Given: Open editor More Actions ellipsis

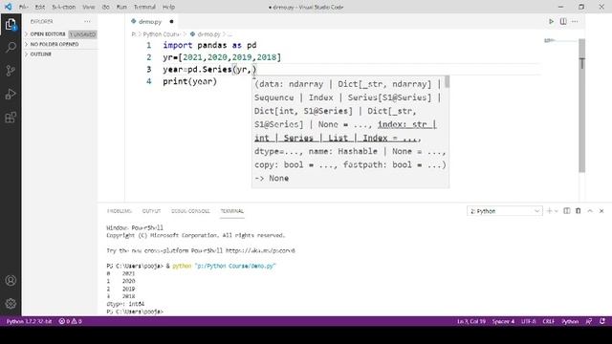Looking at the screenshot, I should [x=575, y=21].
